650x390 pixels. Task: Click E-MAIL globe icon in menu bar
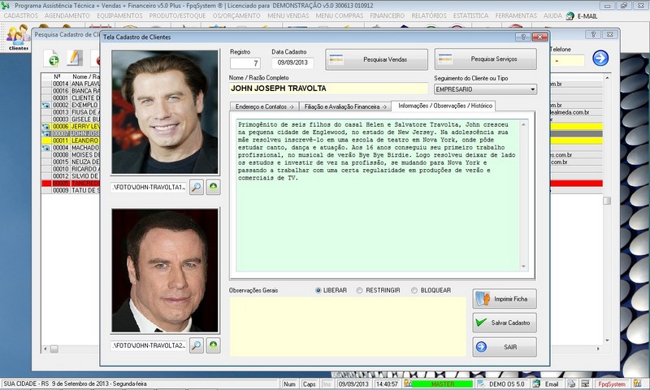coord(570,15)
